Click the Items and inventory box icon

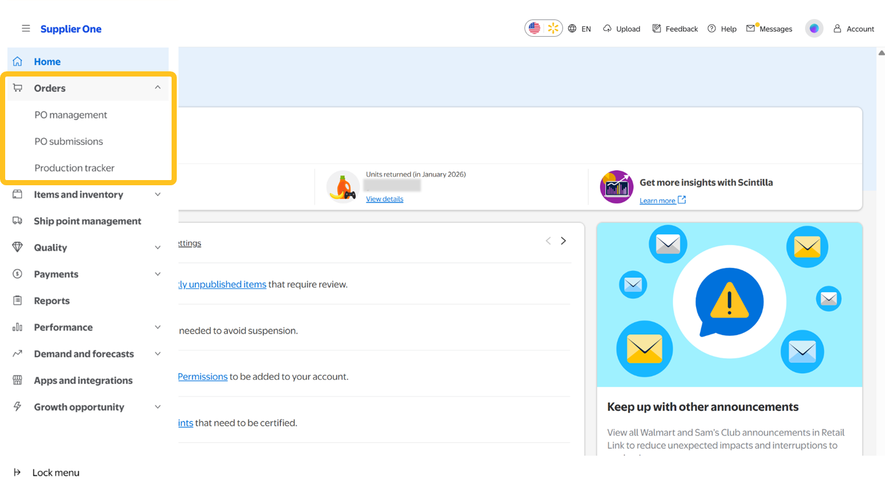tap(18, 194)
